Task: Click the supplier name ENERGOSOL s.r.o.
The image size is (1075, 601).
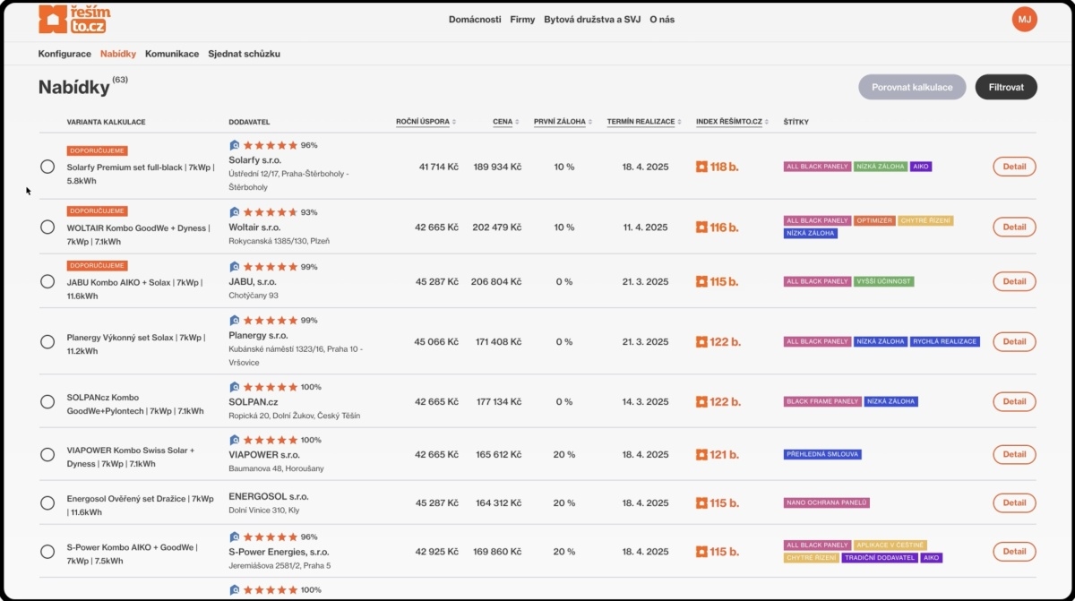Action: coord(269,495)
